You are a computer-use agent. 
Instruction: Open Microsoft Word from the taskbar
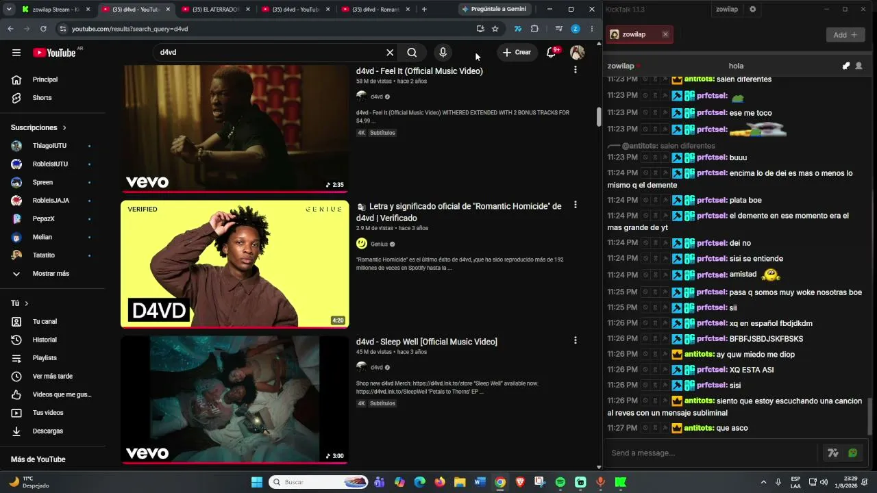pos(480,482)
